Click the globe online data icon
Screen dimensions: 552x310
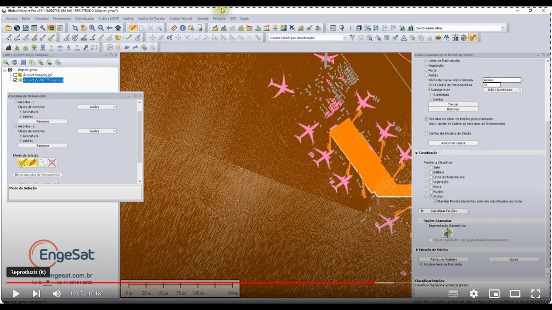coord(17,28)
